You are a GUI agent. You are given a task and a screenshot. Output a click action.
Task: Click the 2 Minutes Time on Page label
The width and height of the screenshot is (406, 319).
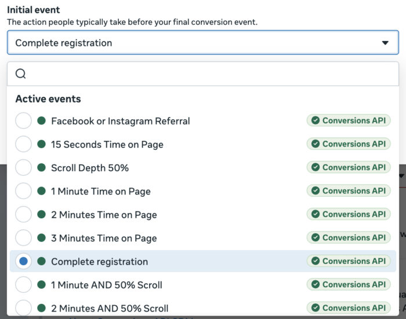coord(104,215)
